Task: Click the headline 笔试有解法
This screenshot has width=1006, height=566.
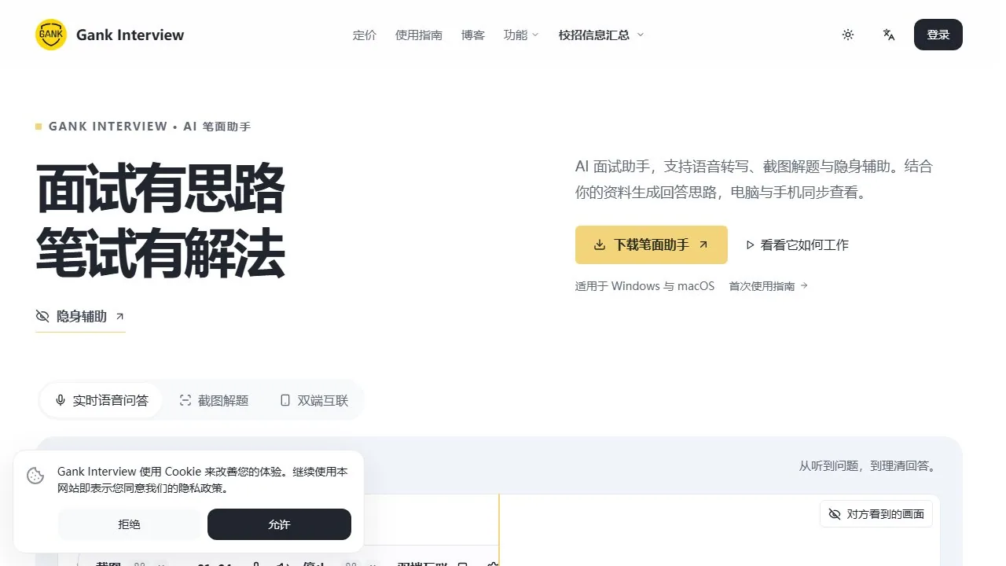Action: pyautogui.click(x=160, y=253)
